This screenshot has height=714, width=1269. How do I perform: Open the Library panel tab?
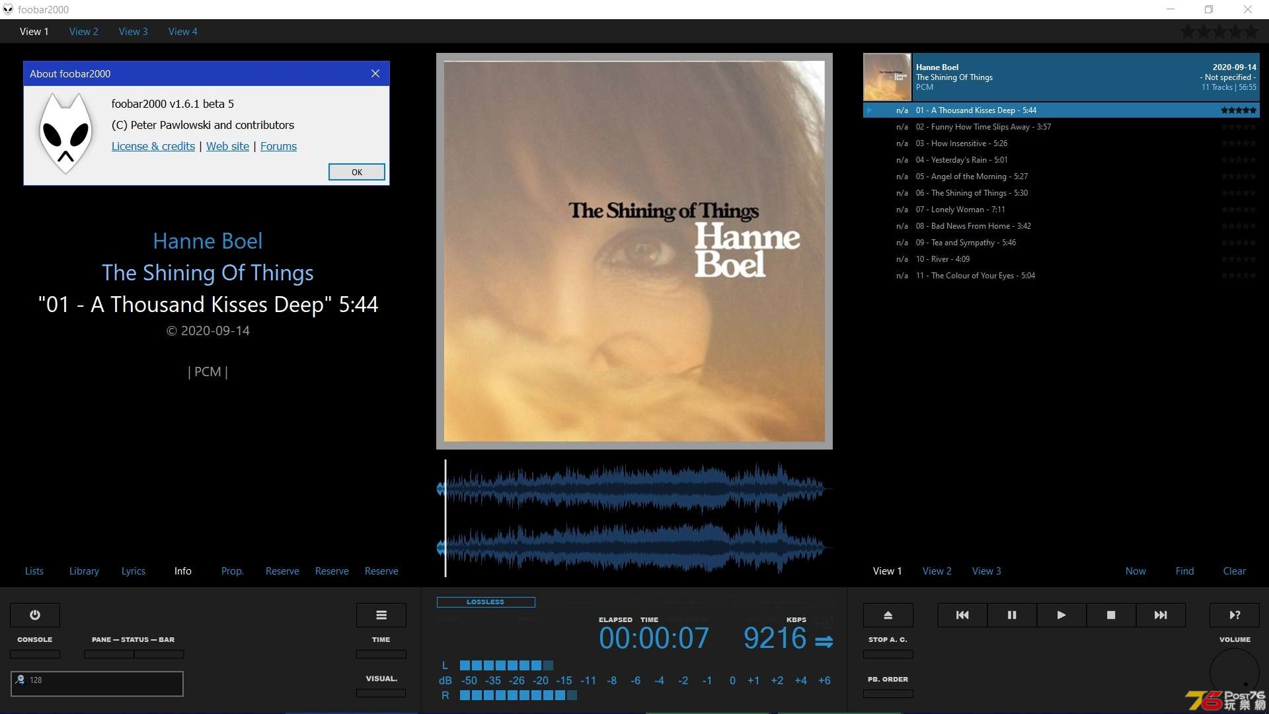click(x=84, y=571)
